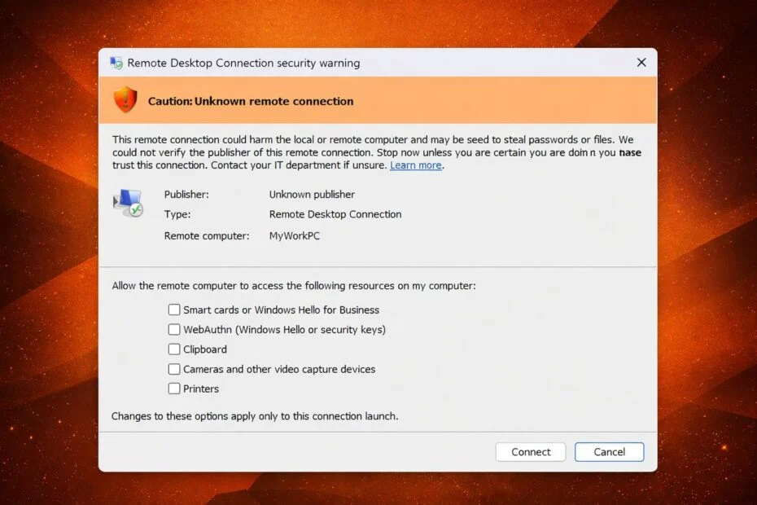Image resolution: width=757 pixels, height=505 pixels.
Task: Click the note about changes to options
Action: pyautogui.click(x=255, y=416)
